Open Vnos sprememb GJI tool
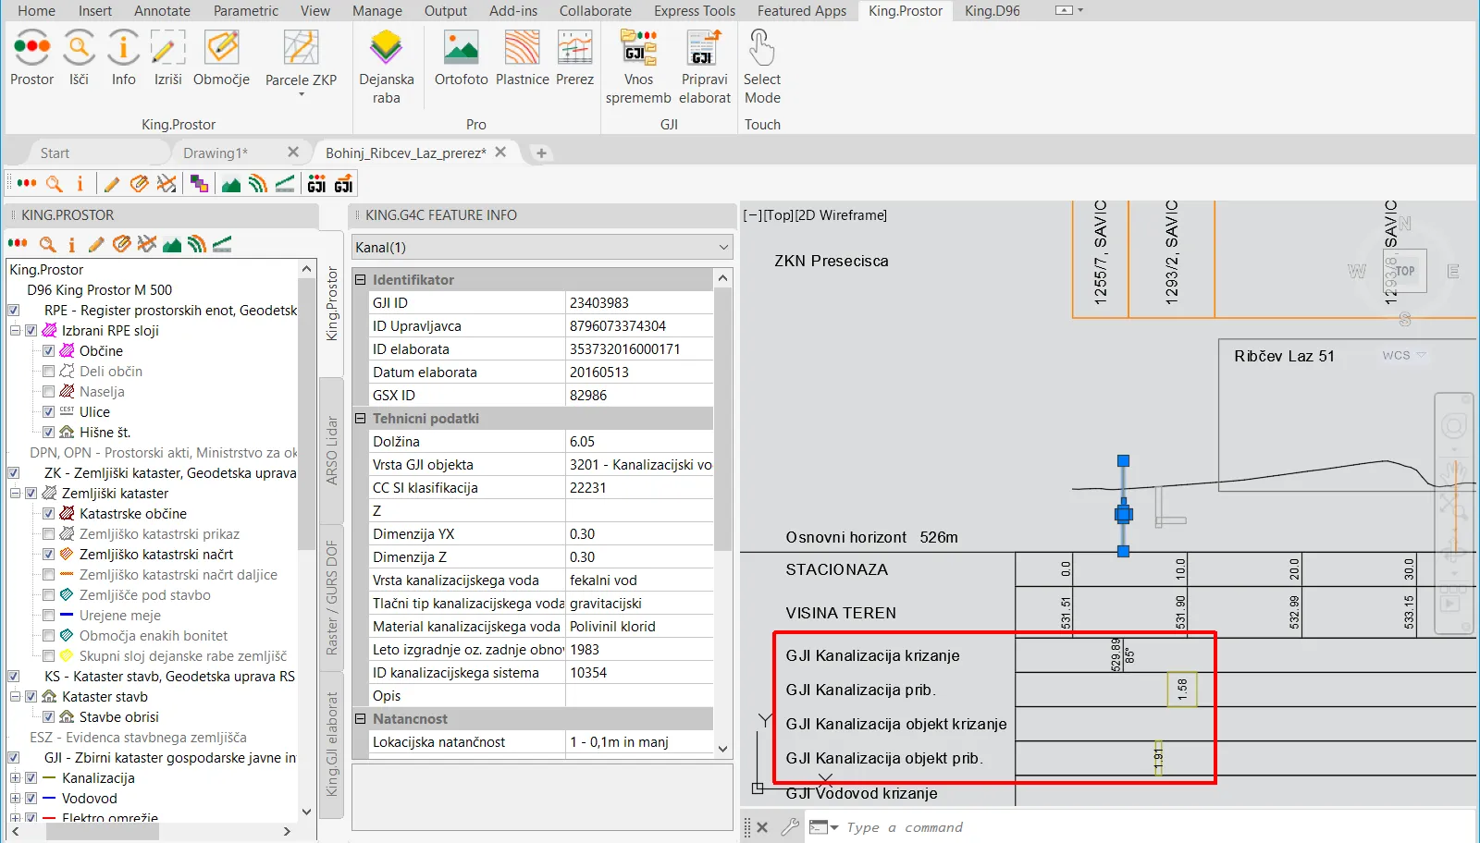The image size is (1480, 843). (x=638, y=48)
